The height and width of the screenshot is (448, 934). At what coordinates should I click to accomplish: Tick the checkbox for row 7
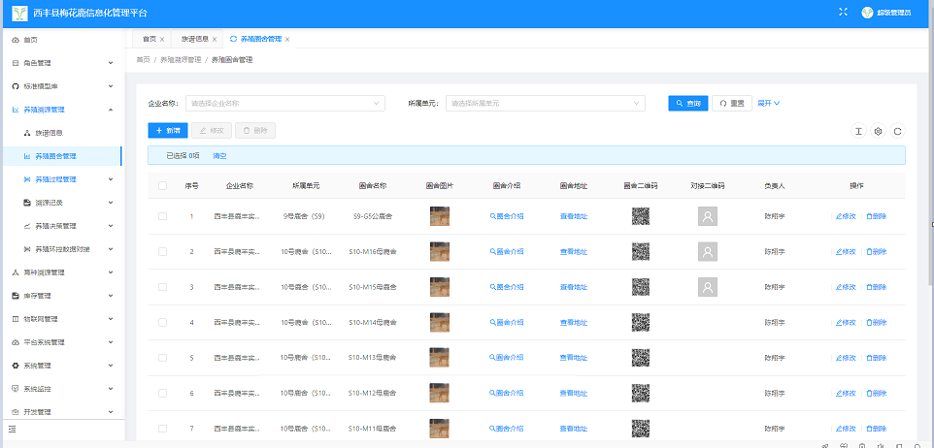pyautogui.click(x=162, y=429)
